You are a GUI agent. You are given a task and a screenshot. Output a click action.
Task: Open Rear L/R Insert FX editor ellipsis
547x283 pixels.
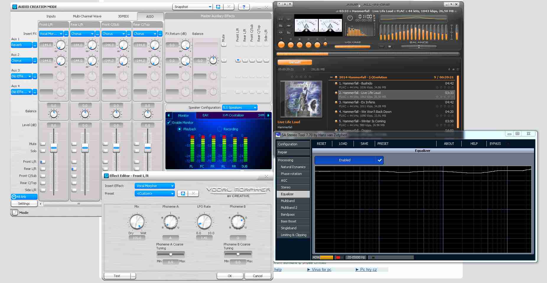tap(97, 34)
